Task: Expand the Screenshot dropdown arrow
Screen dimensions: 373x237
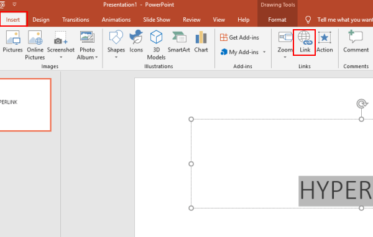Action: coord(61,57)
